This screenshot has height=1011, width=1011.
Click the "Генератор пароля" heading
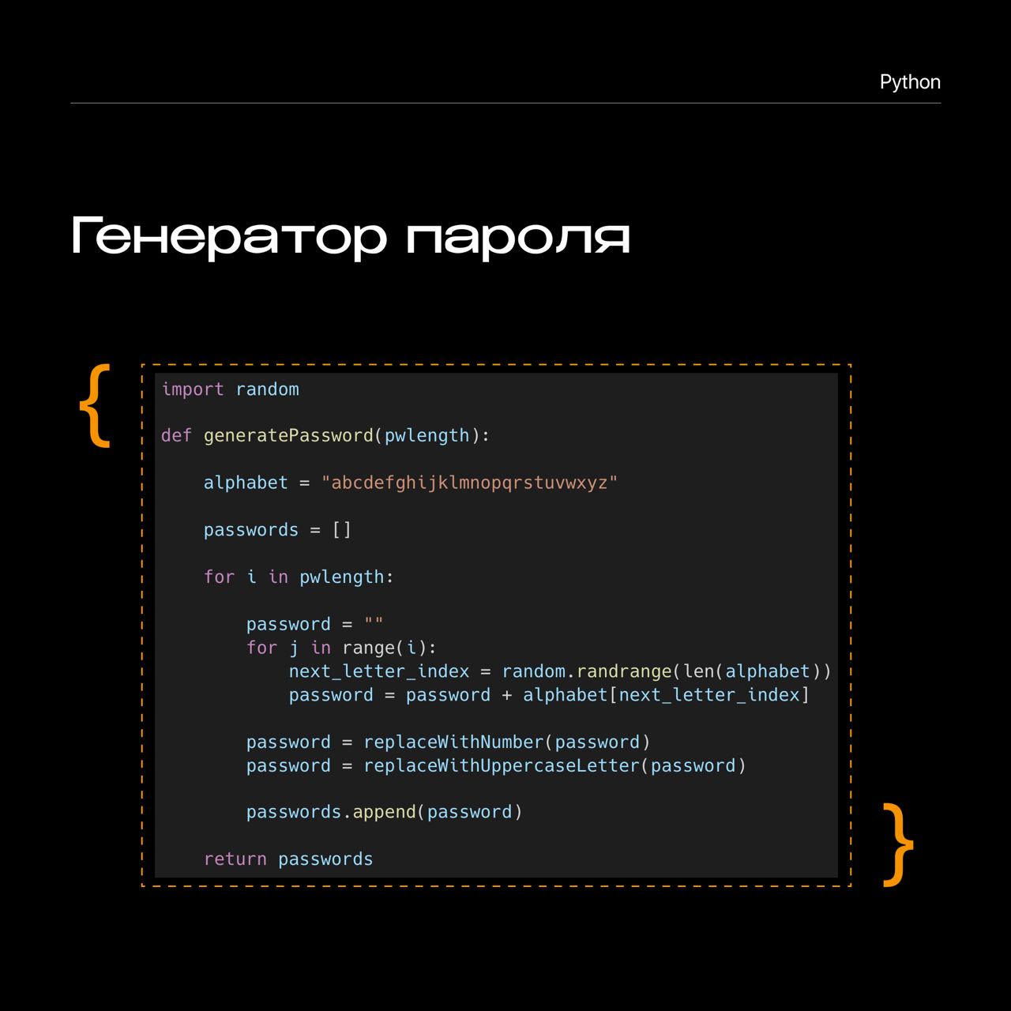[351, 236]
